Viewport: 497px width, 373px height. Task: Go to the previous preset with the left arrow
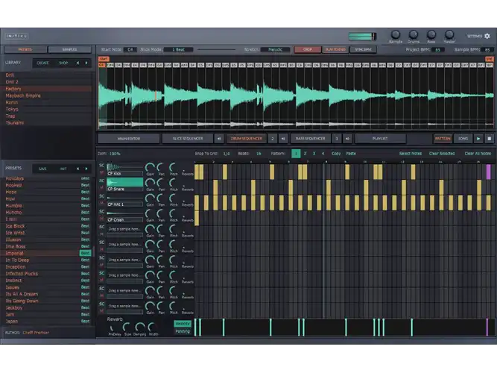tap(78, 169)
